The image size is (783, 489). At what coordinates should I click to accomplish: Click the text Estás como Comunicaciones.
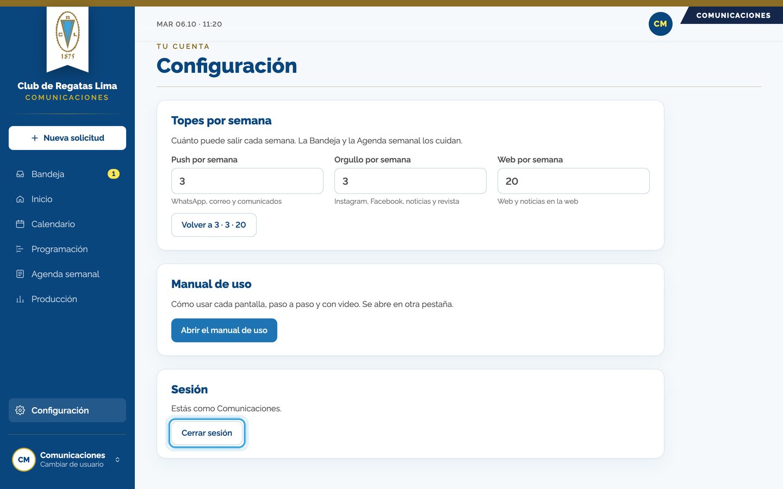point(226,409)
